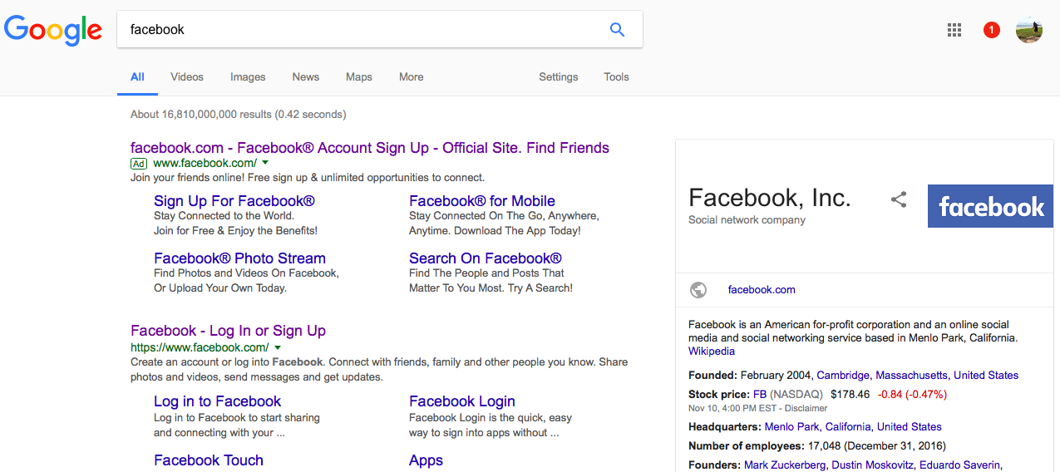
Task: Expand the organic result URL dropdown arrow
Action: click(277, 347)
